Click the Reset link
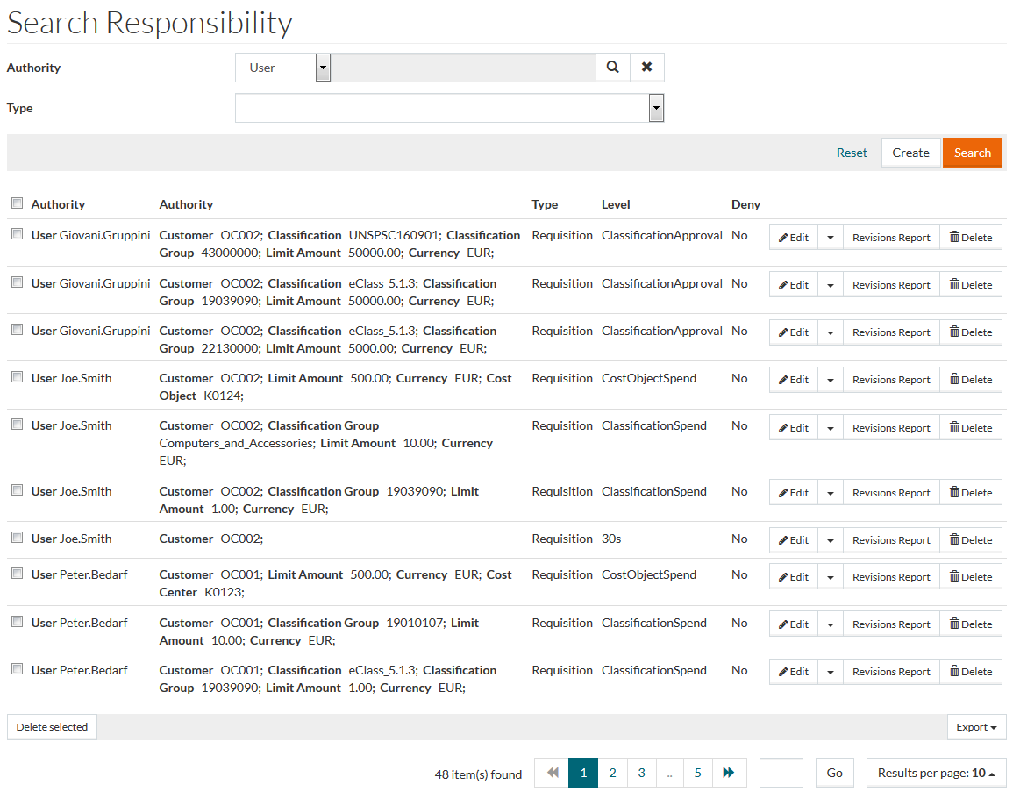The height and width of the screenshot is (792, 1013). click(852, 153)
